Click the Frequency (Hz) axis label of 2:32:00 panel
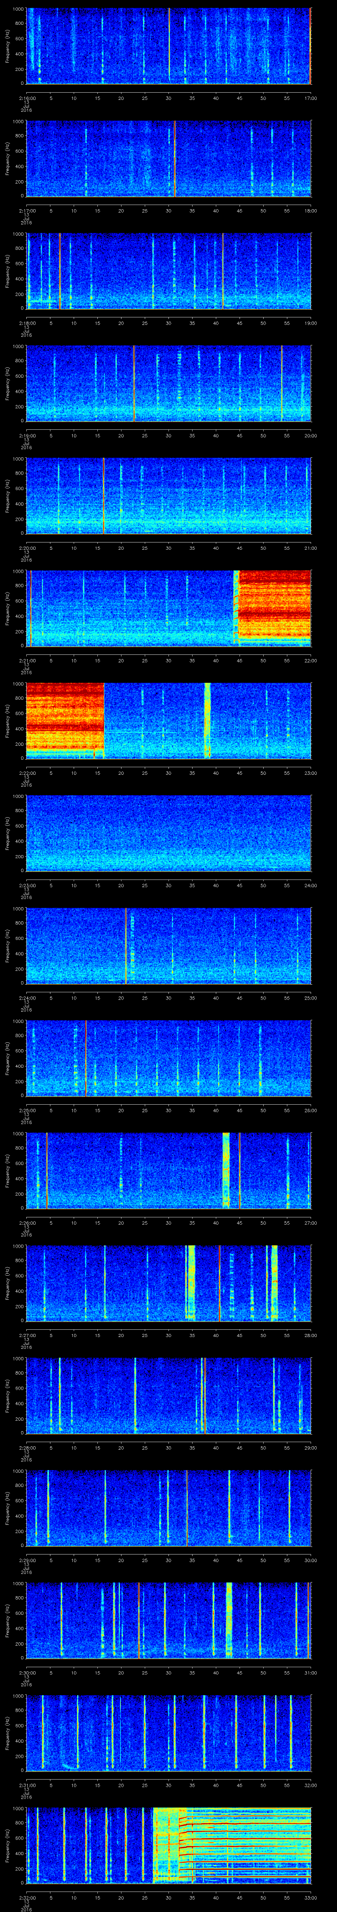This screenshot has width=337, height=1912. [x=8, y=1844]
